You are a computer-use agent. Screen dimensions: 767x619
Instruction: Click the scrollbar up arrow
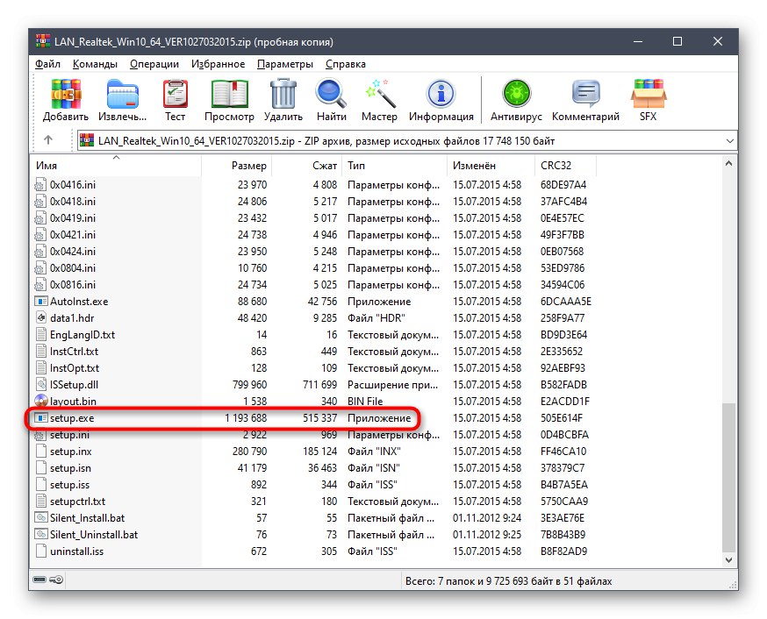729,164
